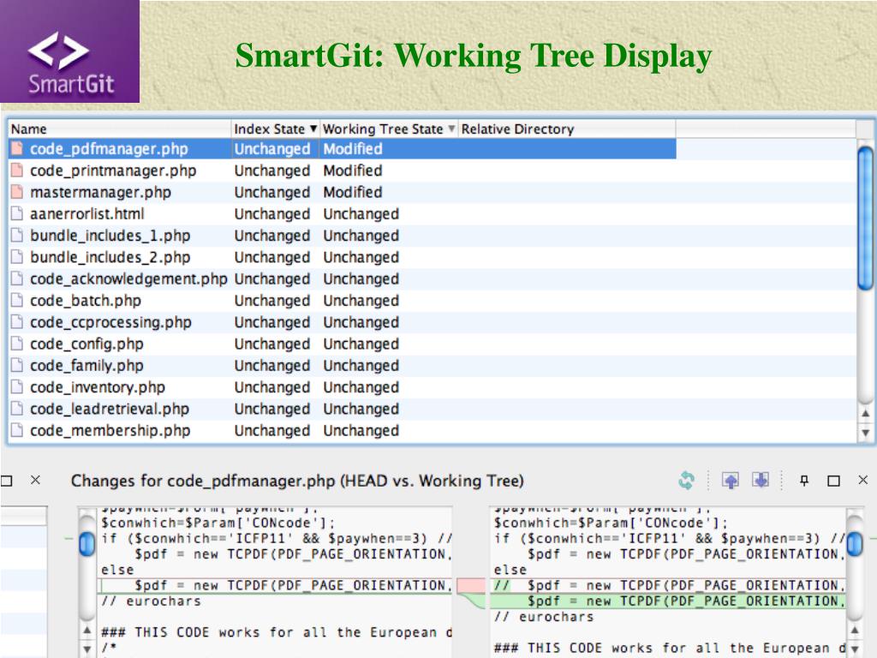
Task: Select code_inventory.php in file list
Action: pyautogui.click(x=98, y=387)
